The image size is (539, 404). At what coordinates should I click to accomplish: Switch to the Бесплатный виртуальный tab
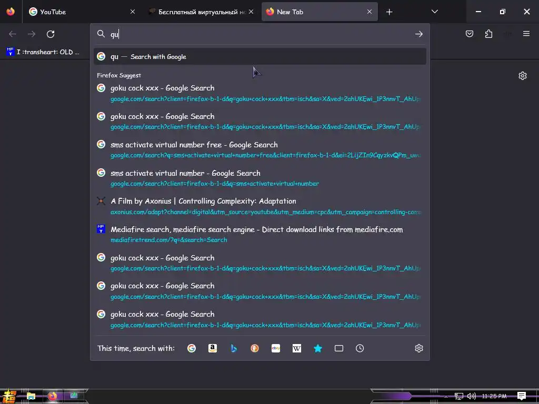tap(201, 12)
